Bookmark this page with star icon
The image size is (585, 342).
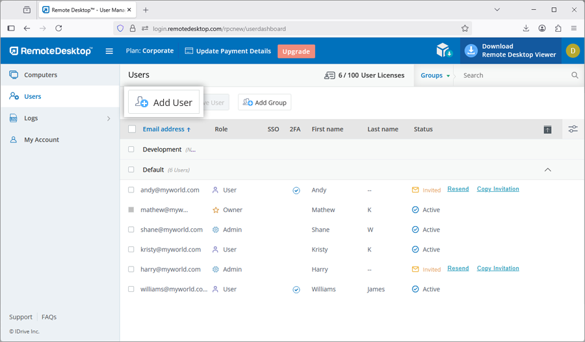(465, 29)
